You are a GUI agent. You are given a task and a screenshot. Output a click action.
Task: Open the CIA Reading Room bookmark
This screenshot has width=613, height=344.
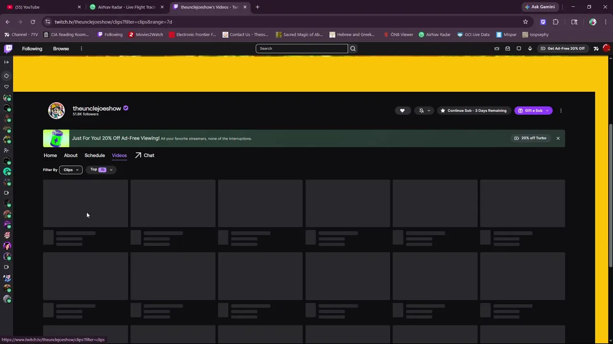click(66, 34)
